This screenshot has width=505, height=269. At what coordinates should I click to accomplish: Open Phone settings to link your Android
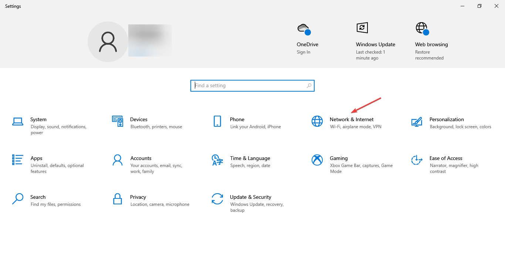pos(237,119)
